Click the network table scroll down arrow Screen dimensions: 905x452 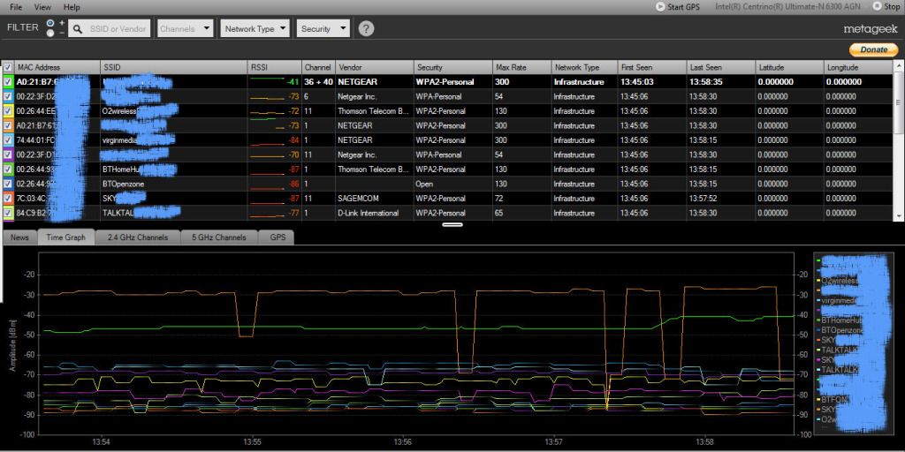898,215
